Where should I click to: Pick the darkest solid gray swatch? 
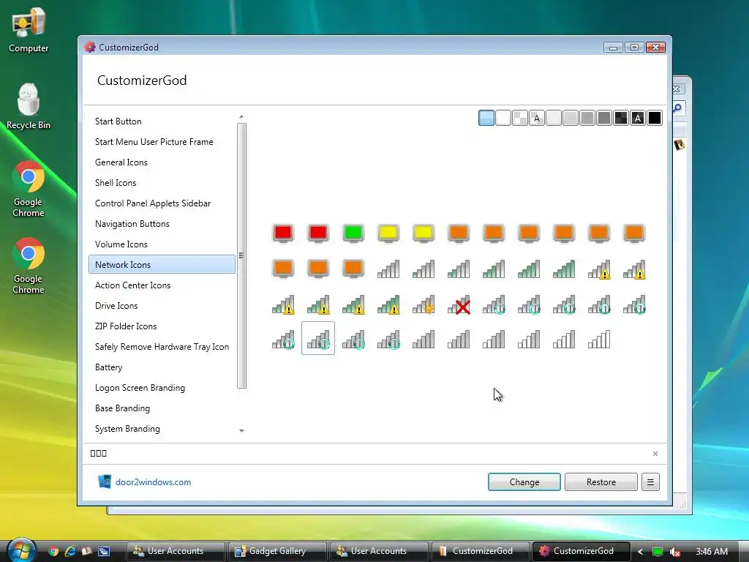(604, 118)
